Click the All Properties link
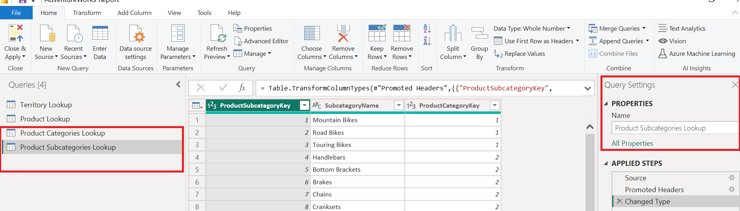 632,143
